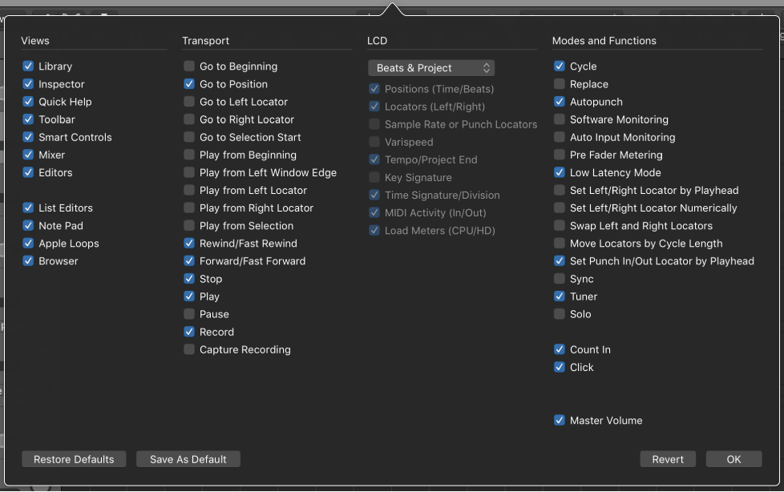Enable the Replace function checkbox
Image resolution: width=784 pixels, height=492 pixels.
pos(560,84)
